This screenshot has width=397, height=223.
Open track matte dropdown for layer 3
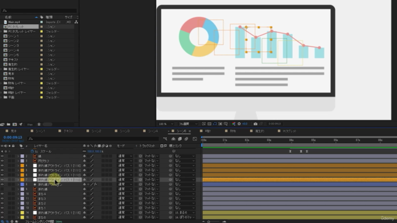pos(151,161)
